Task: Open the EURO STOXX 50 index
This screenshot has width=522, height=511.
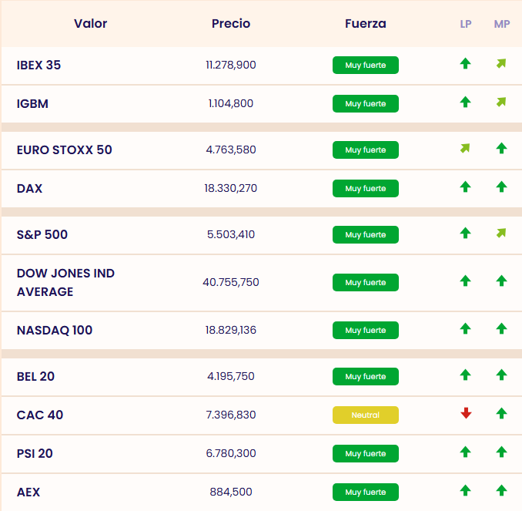Action: [x=64, y=150]
